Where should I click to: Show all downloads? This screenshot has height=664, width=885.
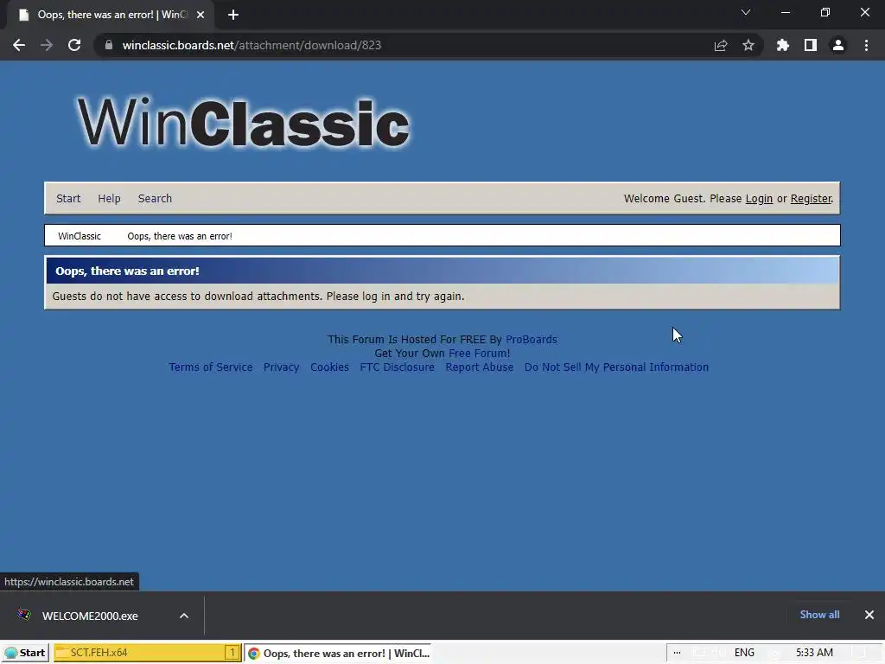tap(819, 615)
